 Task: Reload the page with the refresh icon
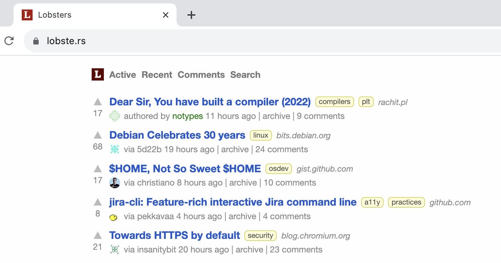[9, 41]
